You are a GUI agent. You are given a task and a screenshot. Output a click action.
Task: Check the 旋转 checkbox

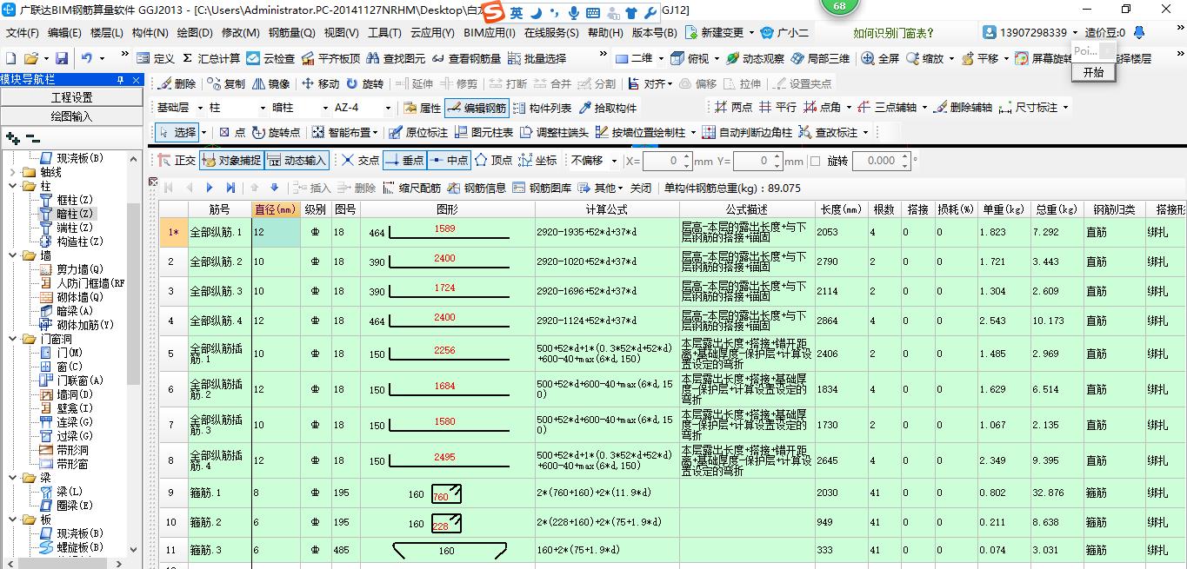click(815, 161)
